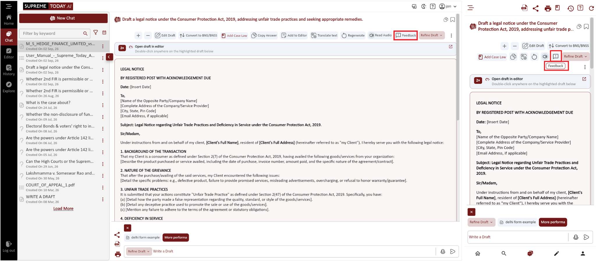Screen dimensions: 596x261
Task: Expand Refine Draft dropdown in the mobile toolbar
Action: point(576,56)
